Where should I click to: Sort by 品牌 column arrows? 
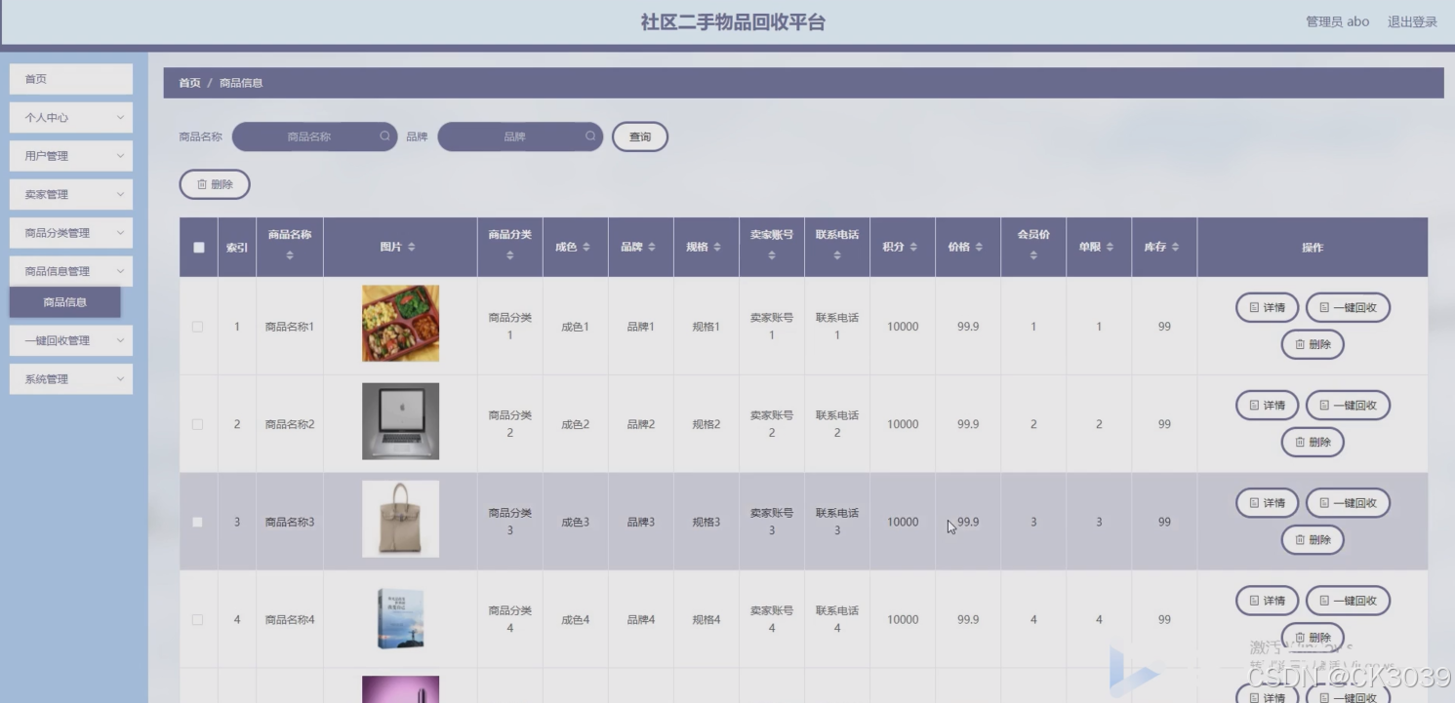[x=651, y=248]
